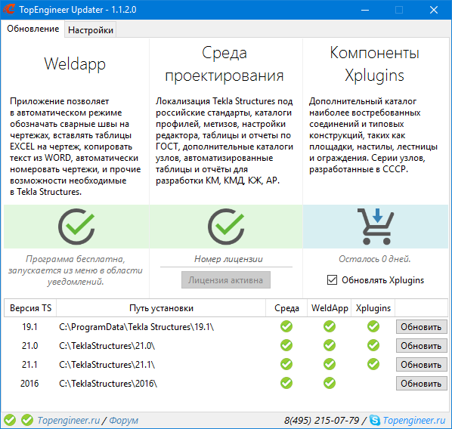This screenshot has width=452, height=429.
Task: Click the first green status icon in status bar
Action: point(10,420)
